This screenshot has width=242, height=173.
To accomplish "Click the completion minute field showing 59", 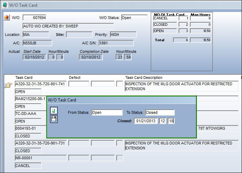I will coord(128,57).
